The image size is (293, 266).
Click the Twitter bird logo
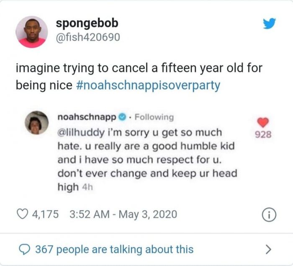coord(269,25)
